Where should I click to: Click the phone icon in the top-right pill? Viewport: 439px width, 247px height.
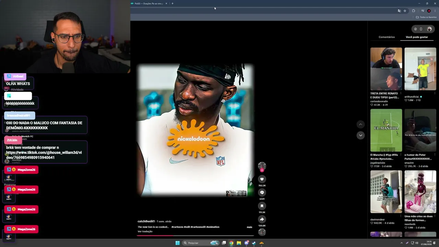coord(421,29)
